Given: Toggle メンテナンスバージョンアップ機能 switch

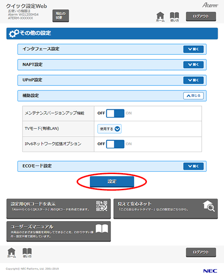Looking at the screenshot, I should click(115, 113).
